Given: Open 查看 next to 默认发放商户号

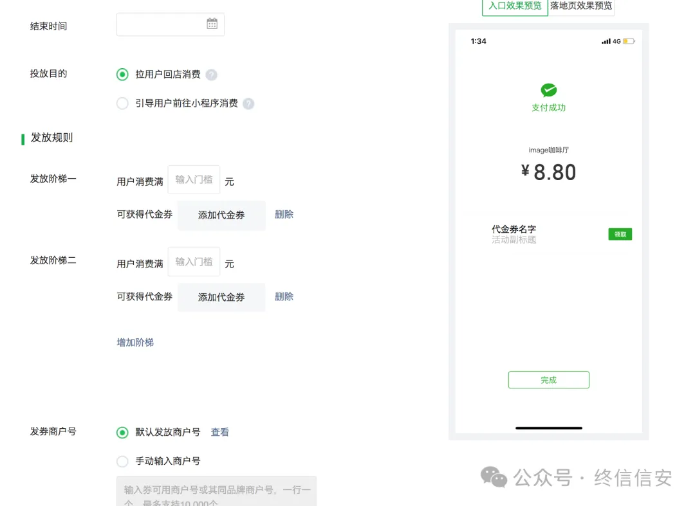Looking at the screenshot, I should [x=219, y=431].
